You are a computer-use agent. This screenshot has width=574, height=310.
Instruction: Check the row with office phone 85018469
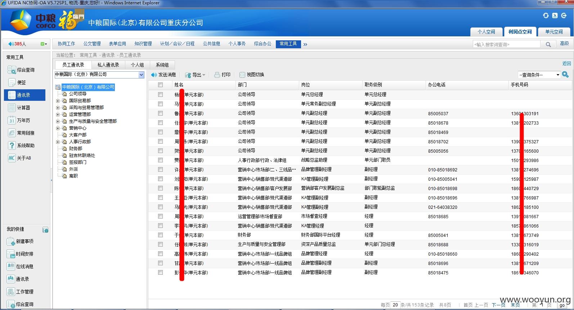tap(160, 132)
